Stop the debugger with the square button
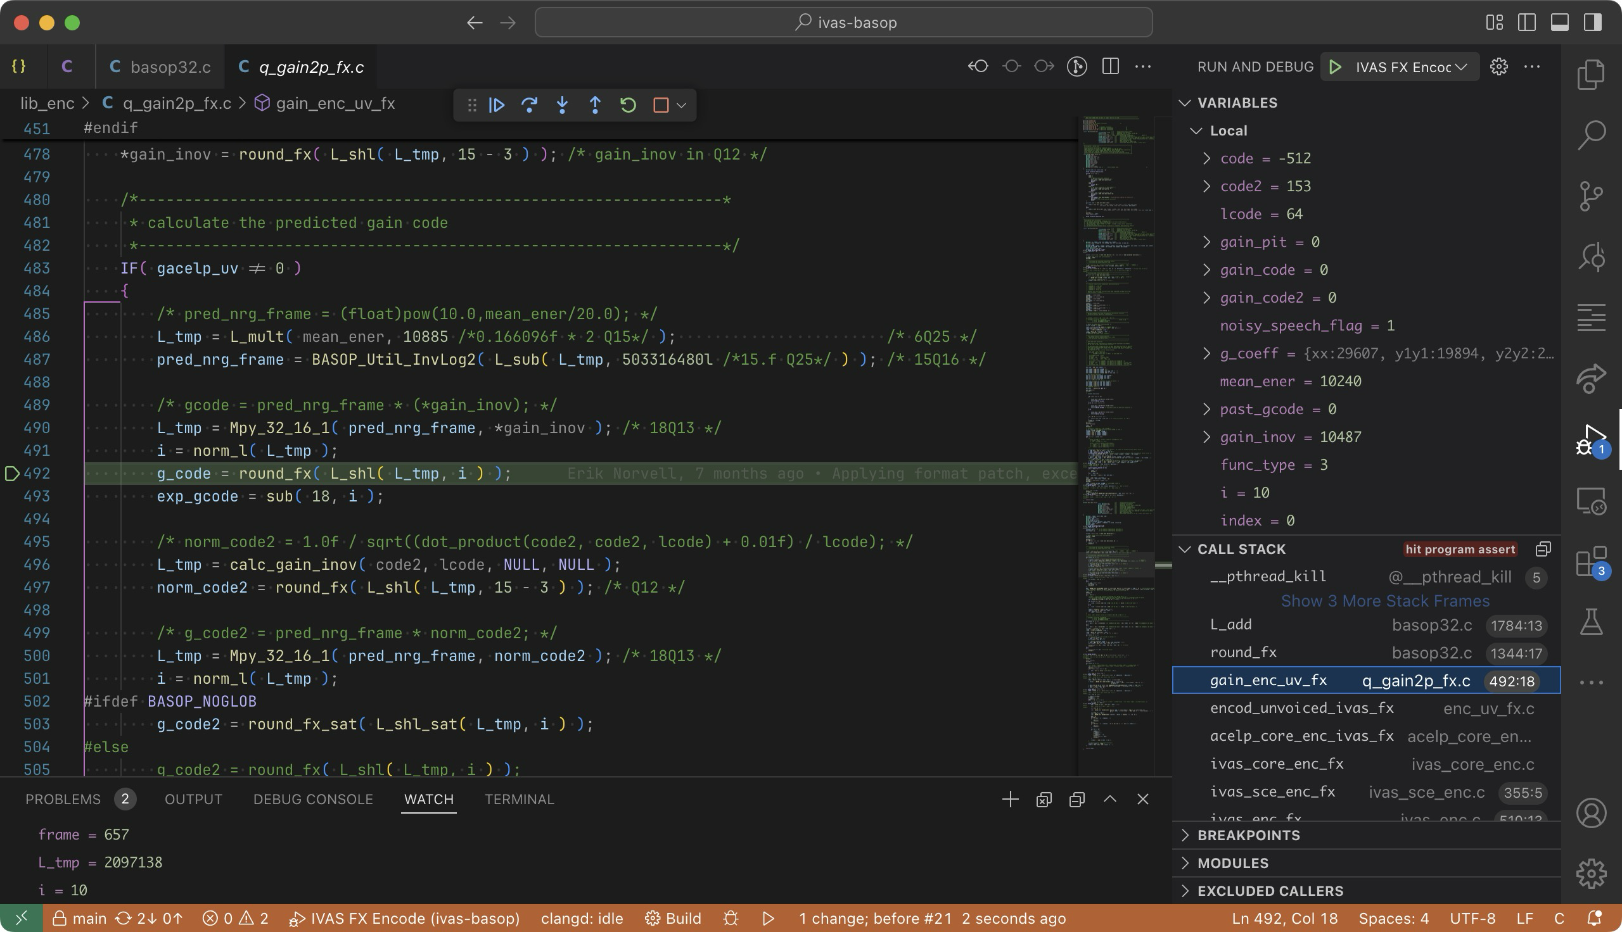Screen dimensions: 1622x932 coord(661,105)
